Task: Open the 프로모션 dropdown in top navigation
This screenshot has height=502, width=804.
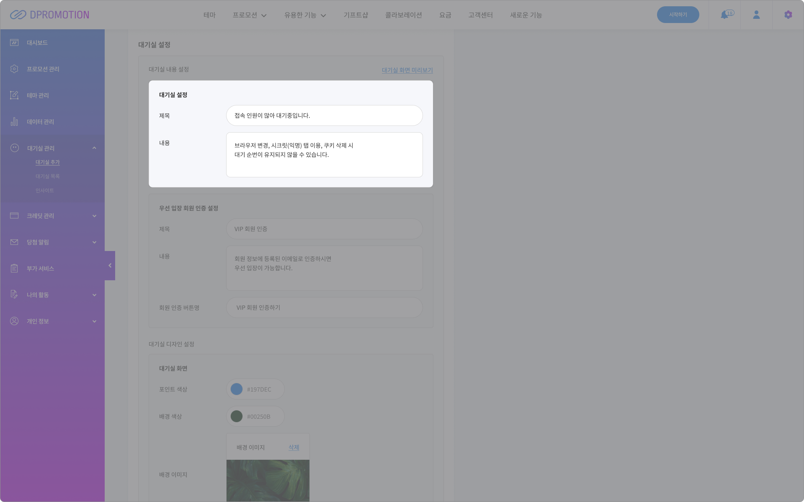Action: (250, 15)
